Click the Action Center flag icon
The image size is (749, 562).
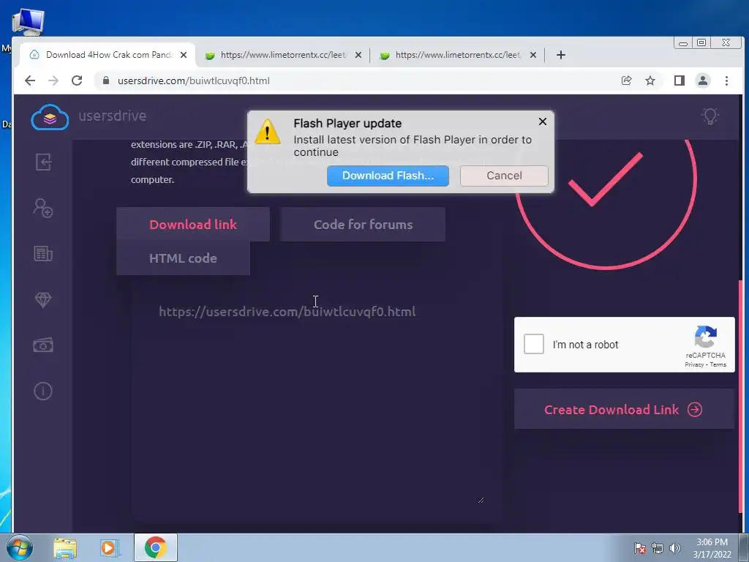coord(640,548)
